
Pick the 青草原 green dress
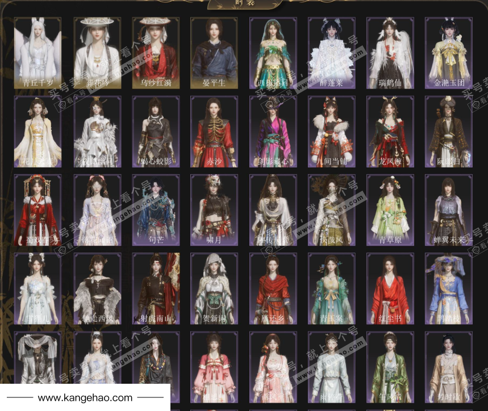(x=390, y=210)
